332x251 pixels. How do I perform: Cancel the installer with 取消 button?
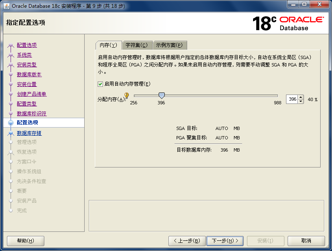point(306,241)
